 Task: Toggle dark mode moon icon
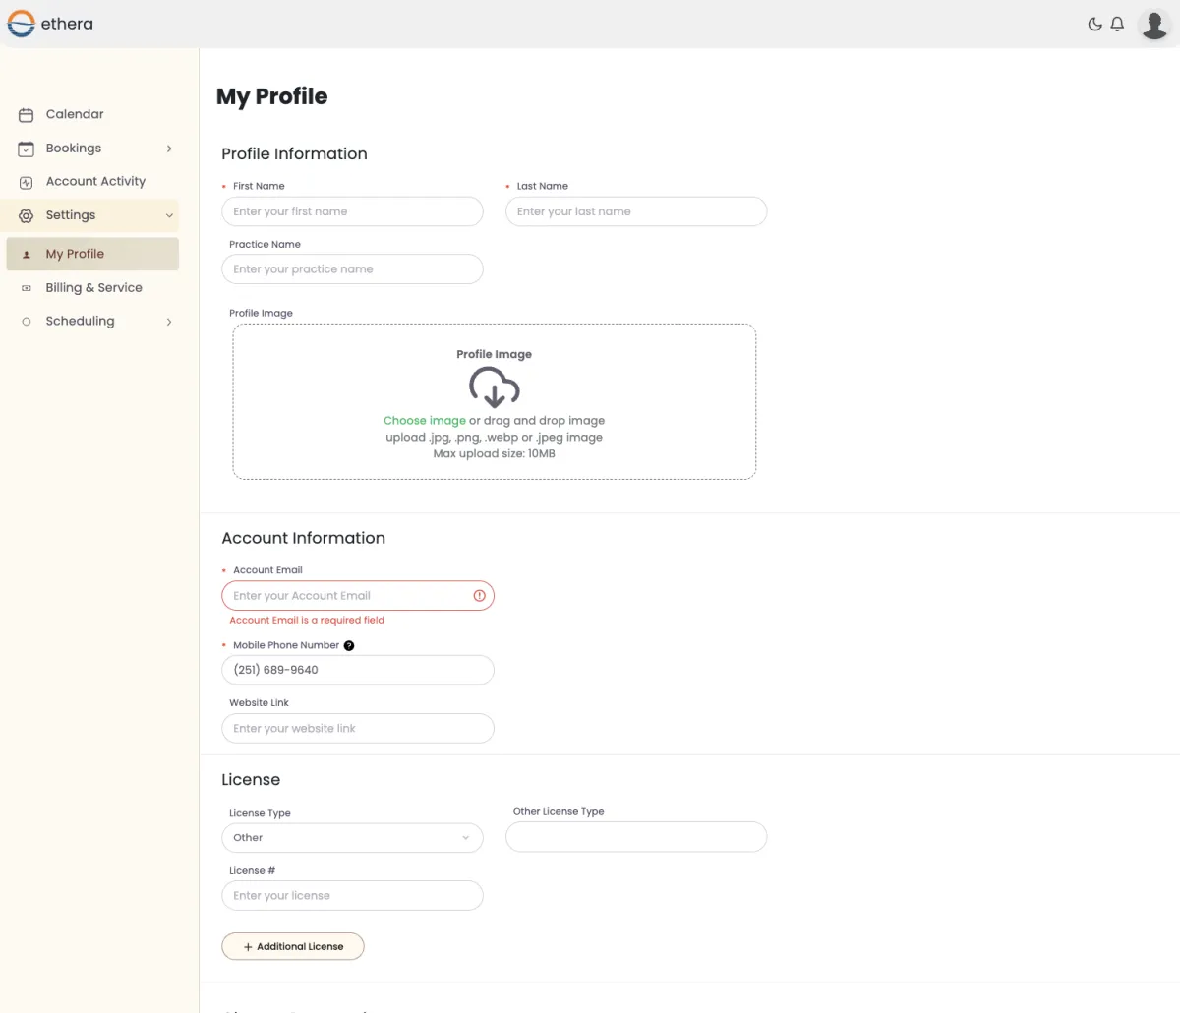click(x=1094, y=24)
